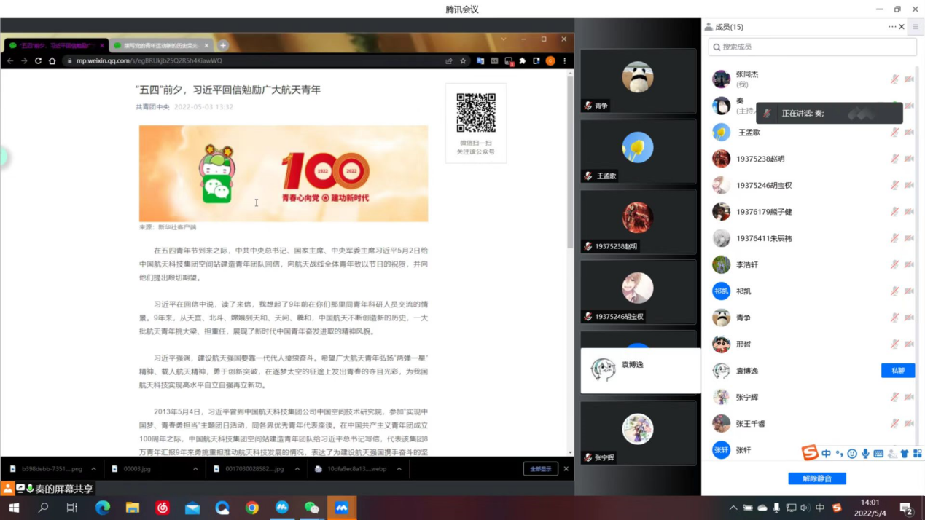Toggle camera for 19375246胡宝权

point(909,185)
